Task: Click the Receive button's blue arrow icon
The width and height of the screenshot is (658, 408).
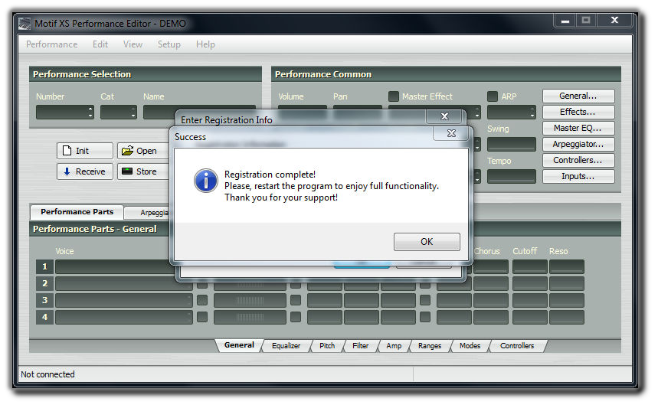Action: [67, 171]
